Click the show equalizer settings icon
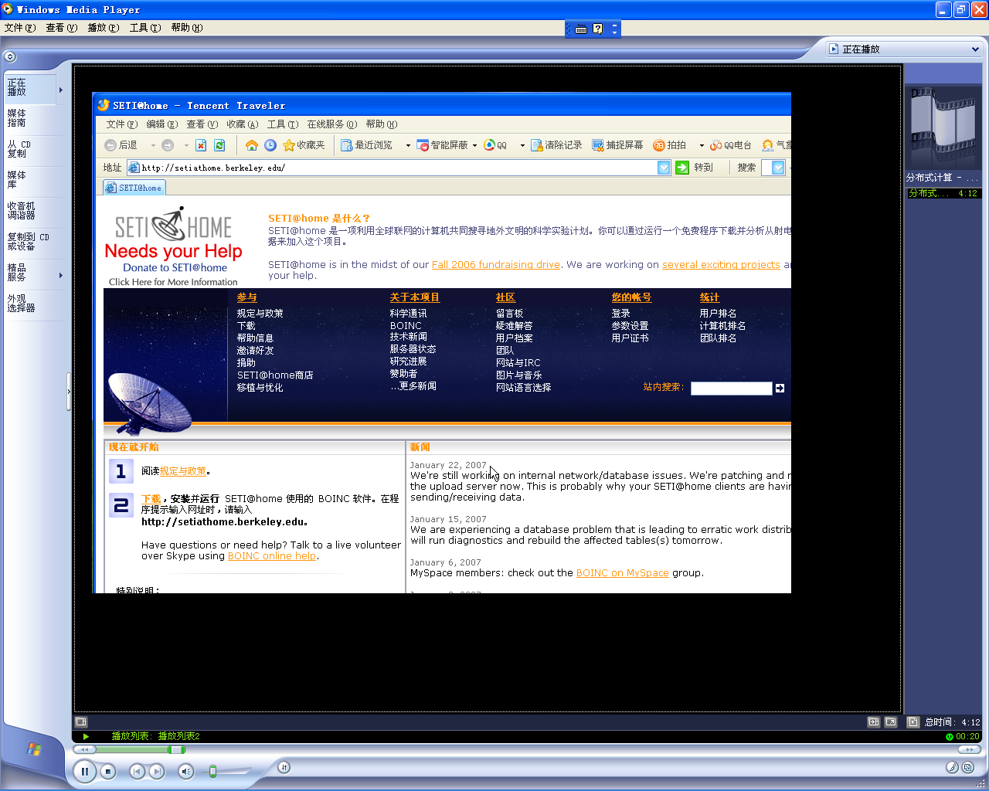 81,722
